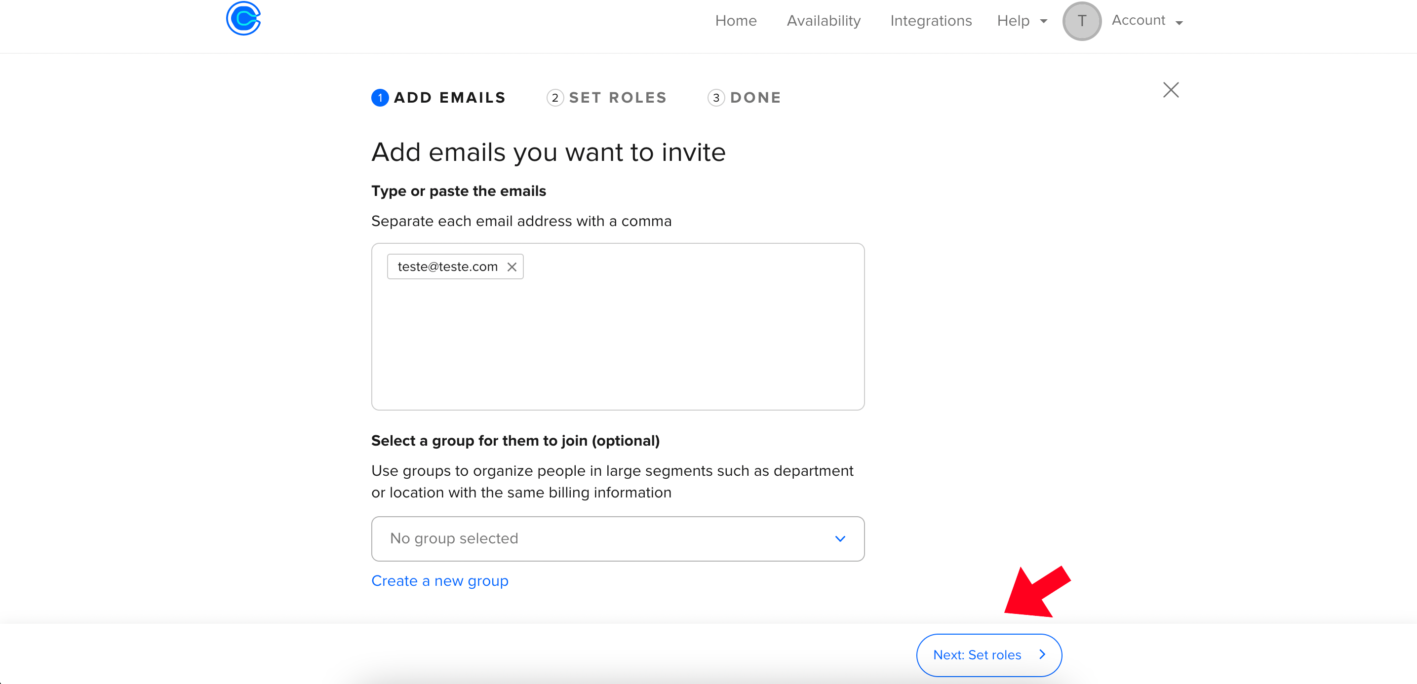Remove the teste@teste.com email chip

(512, 267)
